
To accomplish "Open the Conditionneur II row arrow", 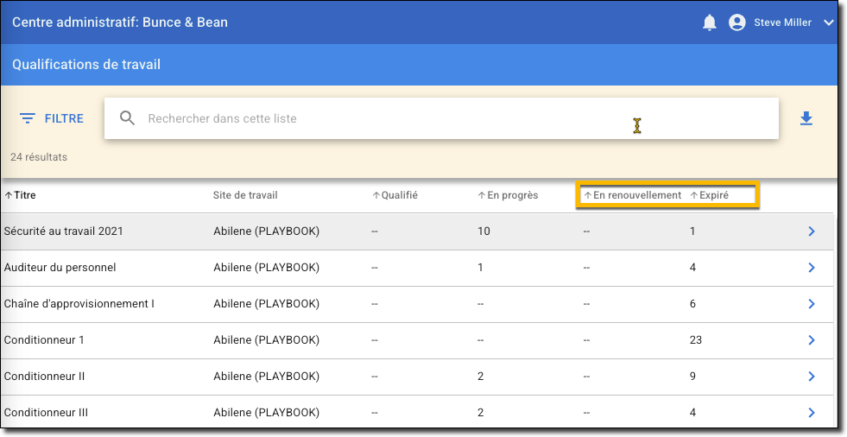I will (x=811, y=377).
